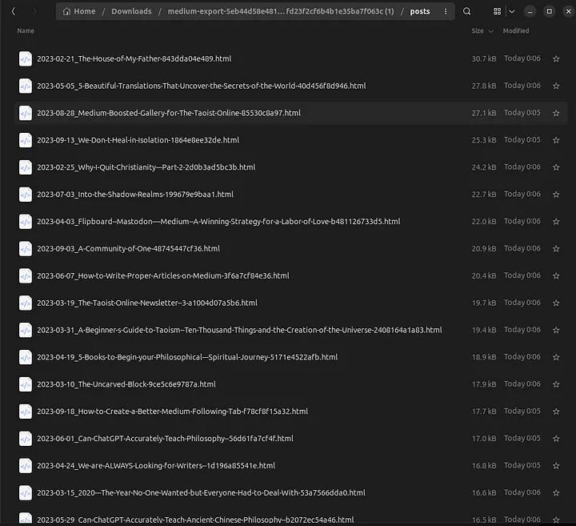The image size is (576, 526).
Task: Click HTML icon of Into-the-Shadow-Realms
Action: pyautogui.click(x=26, y=195)
